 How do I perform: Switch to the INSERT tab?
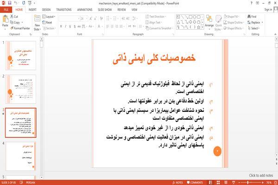(32, 10)
